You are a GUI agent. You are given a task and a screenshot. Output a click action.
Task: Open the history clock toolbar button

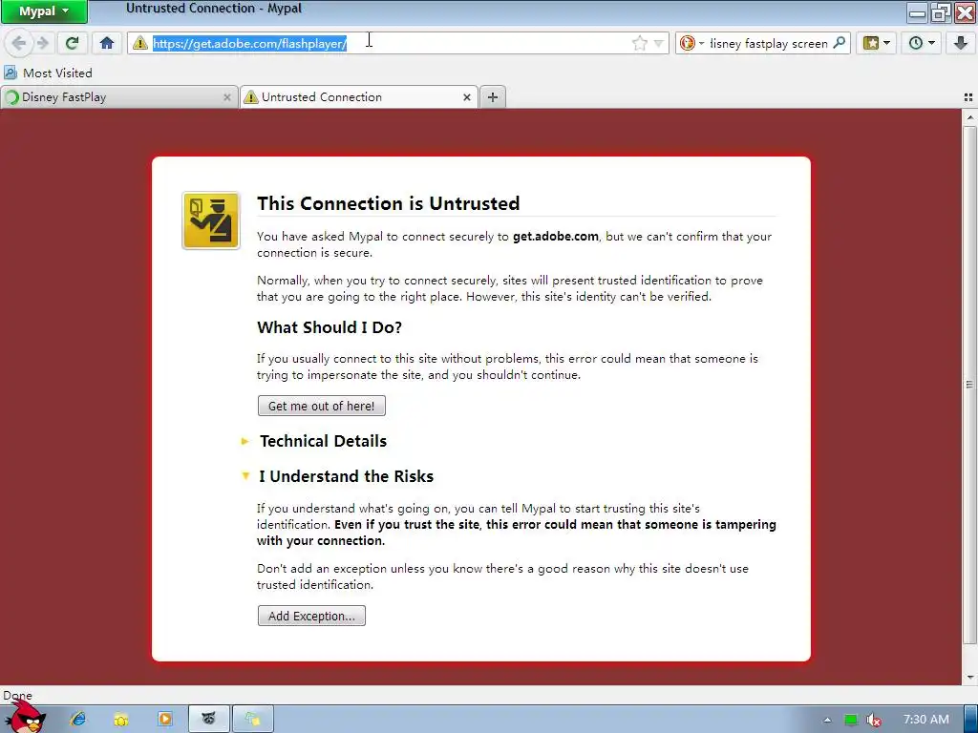click(922, 43)
